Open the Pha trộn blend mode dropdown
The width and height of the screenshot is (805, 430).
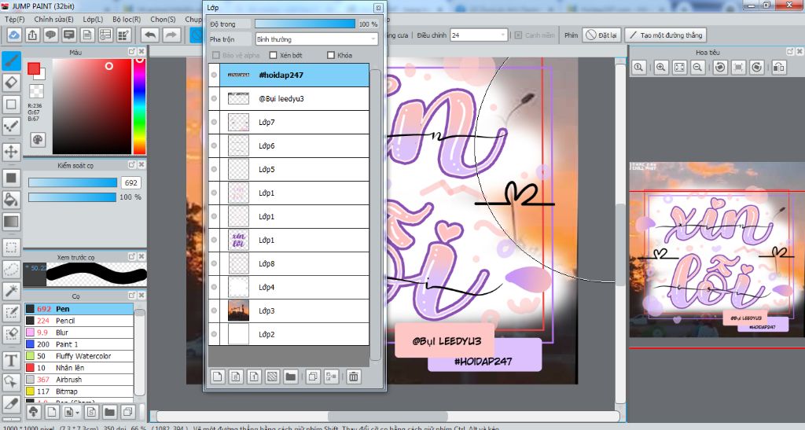tap(316, 39)
